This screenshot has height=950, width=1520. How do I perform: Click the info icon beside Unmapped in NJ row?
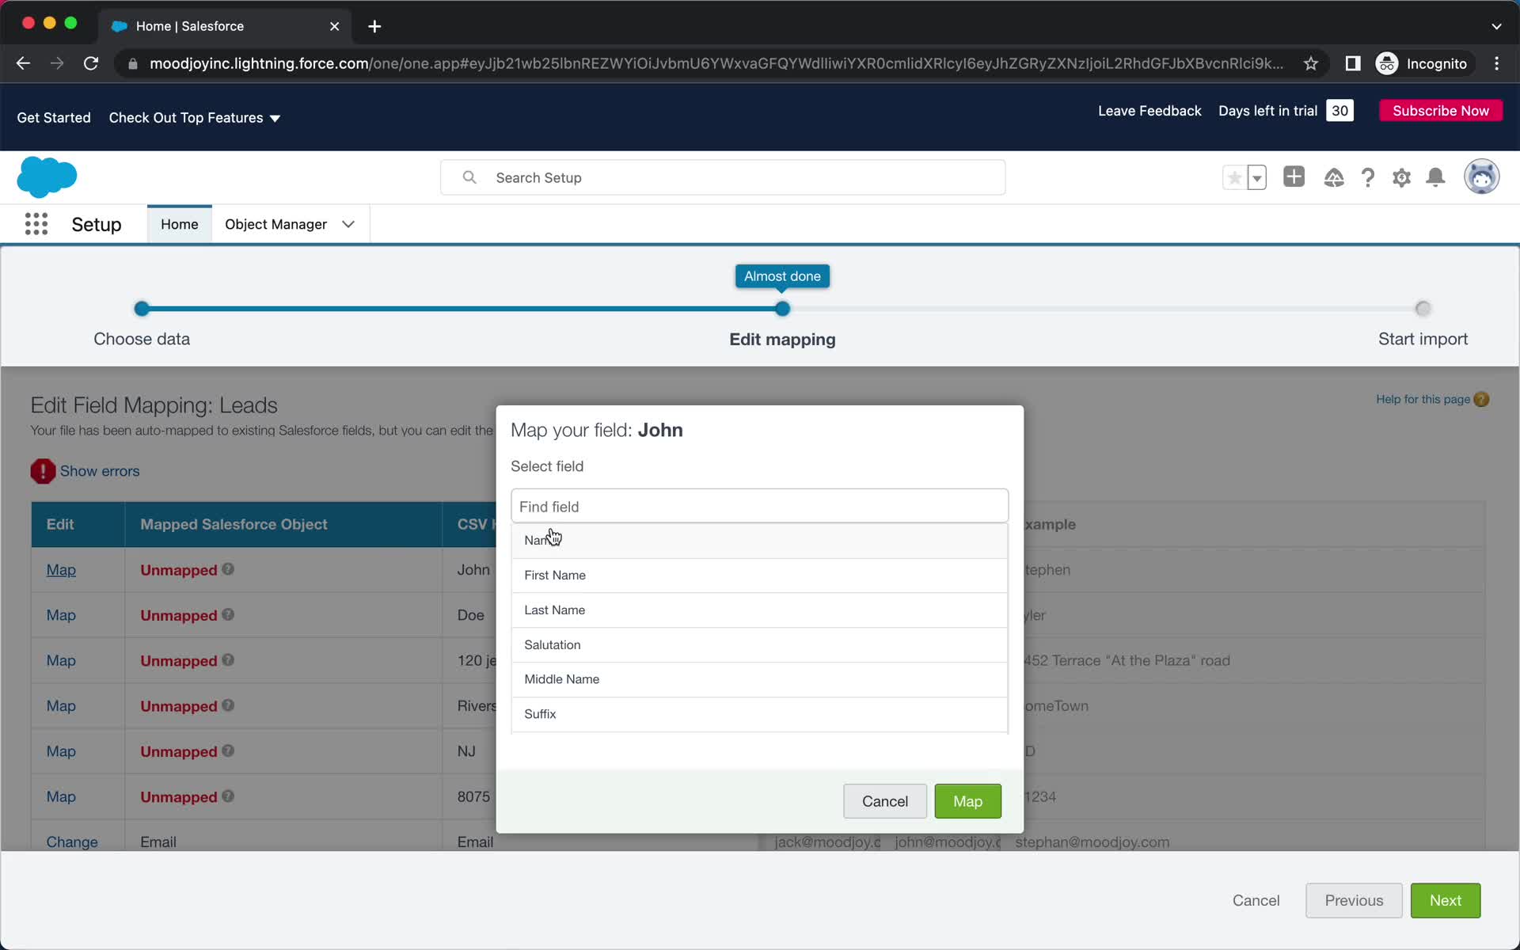click(228, 750)
